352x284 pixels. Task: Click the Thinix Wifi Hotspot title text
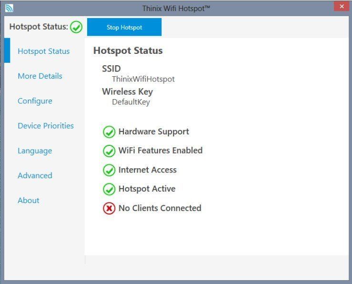tap(176, 8)
